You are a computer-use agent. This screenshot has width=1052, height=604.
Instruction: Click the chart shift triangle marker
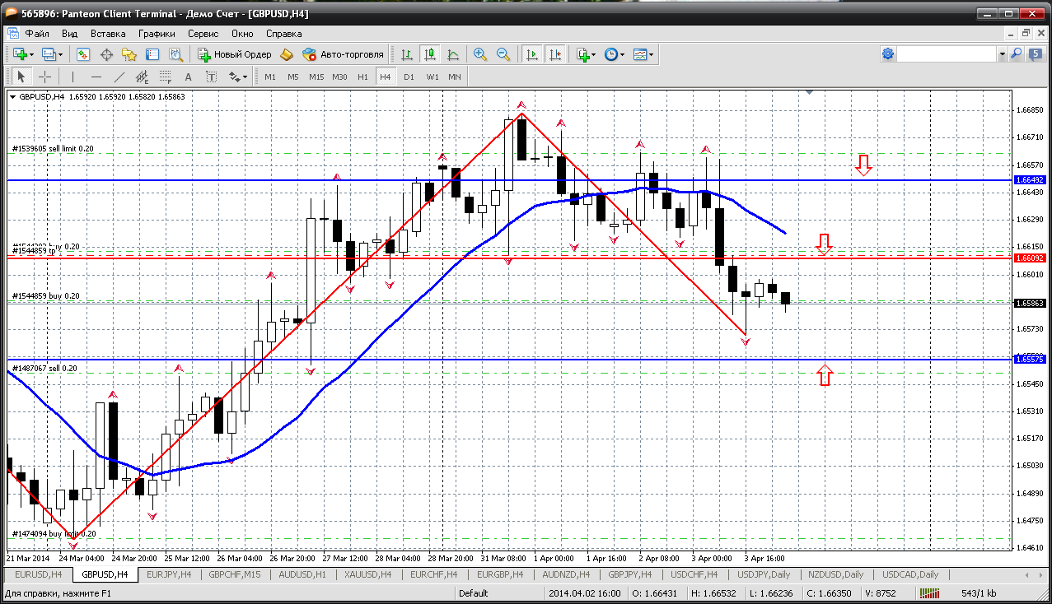(810, 93)
